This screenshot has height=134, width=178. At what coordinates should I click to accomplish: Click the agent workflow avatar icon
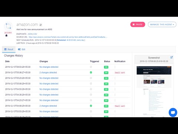tap(8, 26)
